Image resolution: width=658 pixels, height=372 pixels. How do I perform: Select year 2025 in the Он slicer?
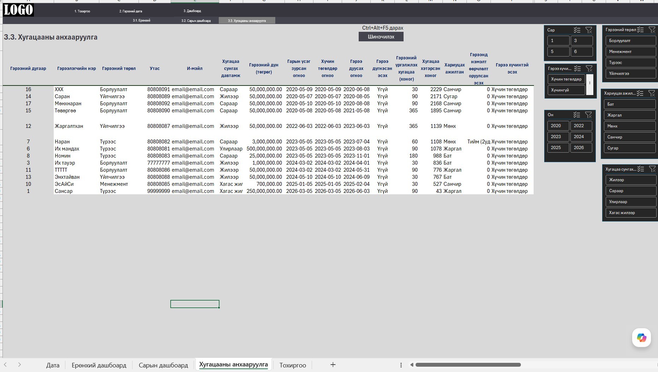pyautogui.click(x=558, y=148)
